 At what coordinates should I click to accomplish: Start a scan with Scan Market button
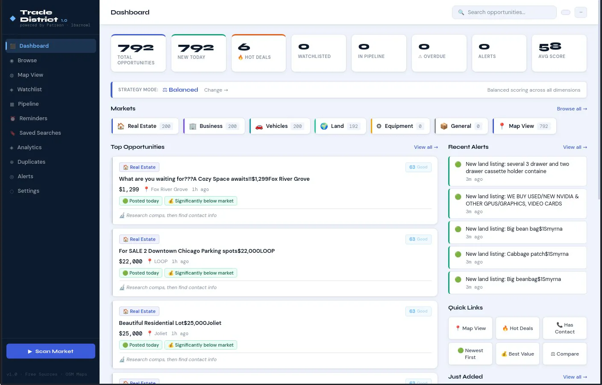(51, 351)
